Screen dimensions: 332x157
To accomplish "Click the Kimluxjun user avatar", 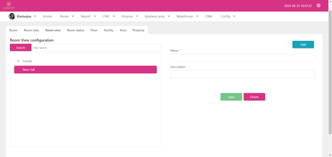I will click(x=12, y=16).
